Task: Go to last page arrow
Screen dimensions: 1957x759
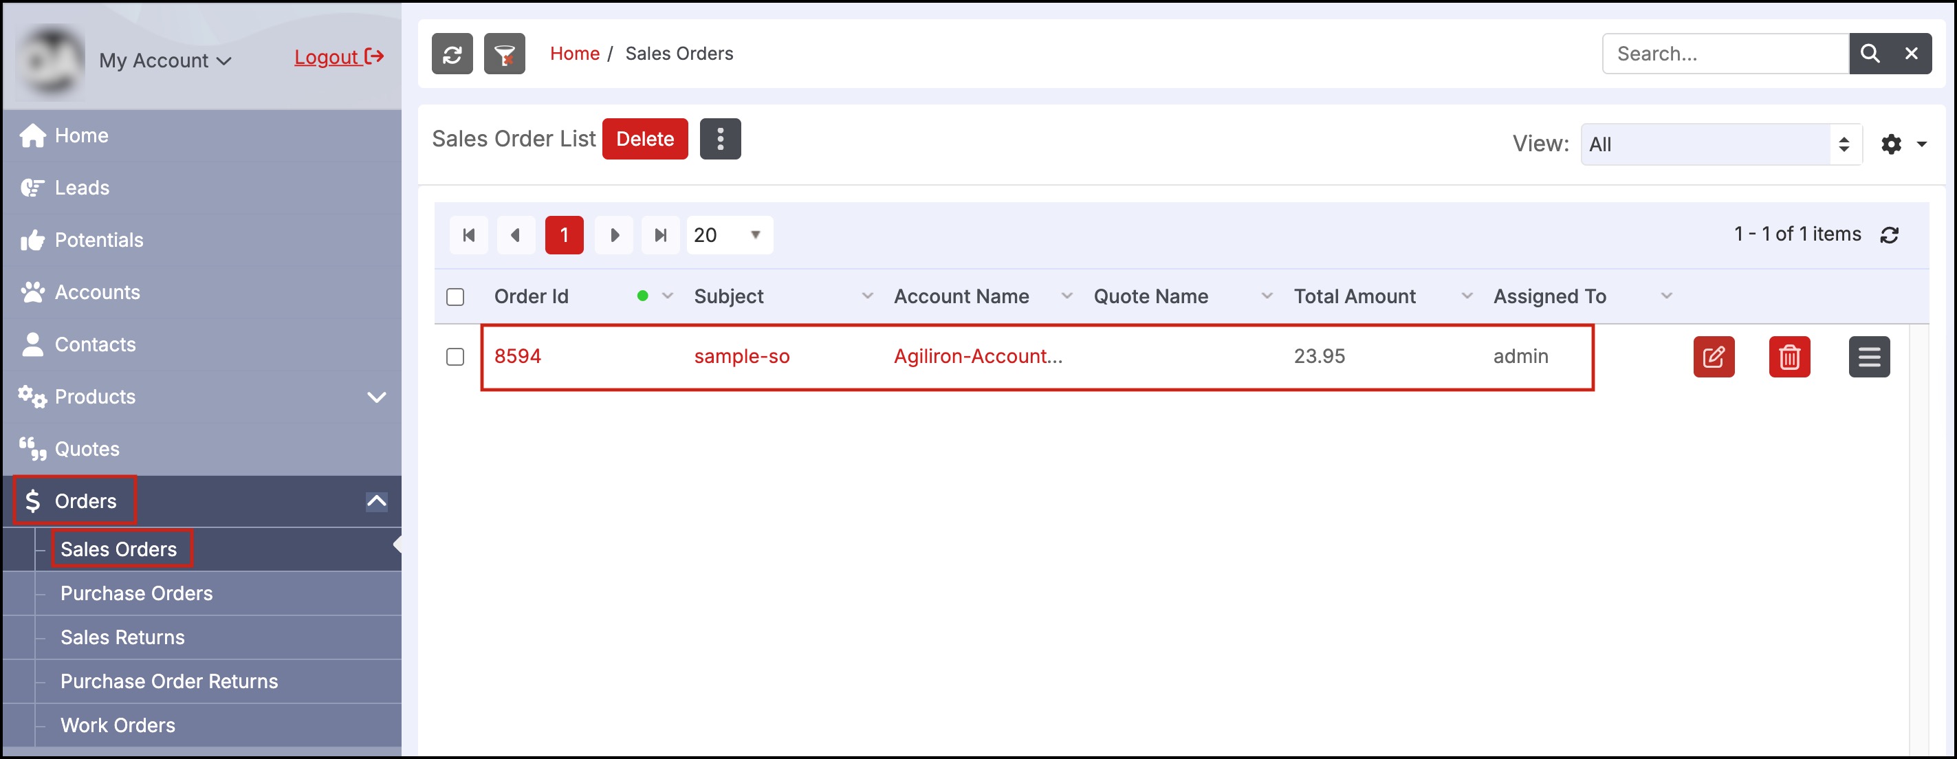Action: tap(660, 234)
